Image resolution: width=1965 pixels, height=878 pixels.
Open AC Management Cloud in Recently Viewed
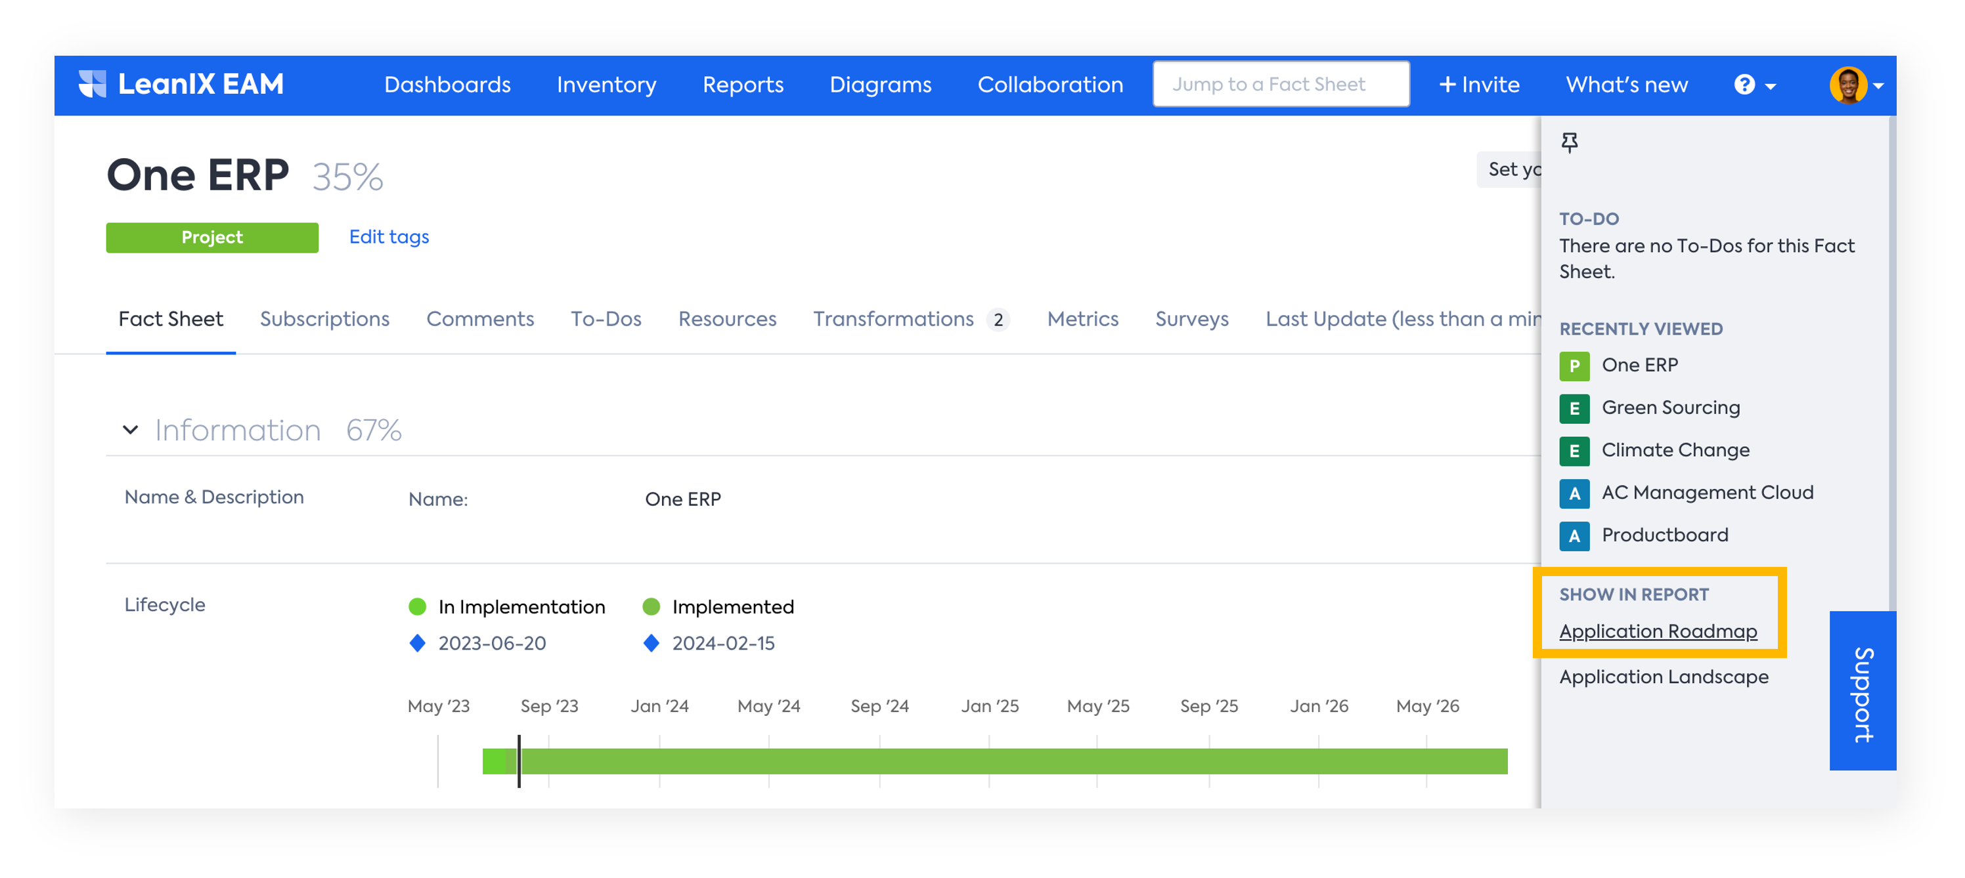1707,493
